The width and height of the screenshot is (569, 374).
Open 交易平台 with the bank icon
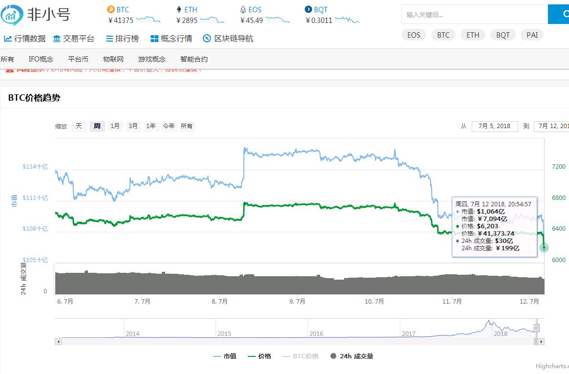click(x=74, y=39)
